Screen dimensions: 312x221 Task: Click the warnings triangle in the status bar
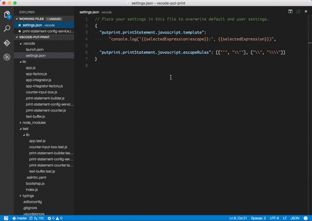point(57,218)
